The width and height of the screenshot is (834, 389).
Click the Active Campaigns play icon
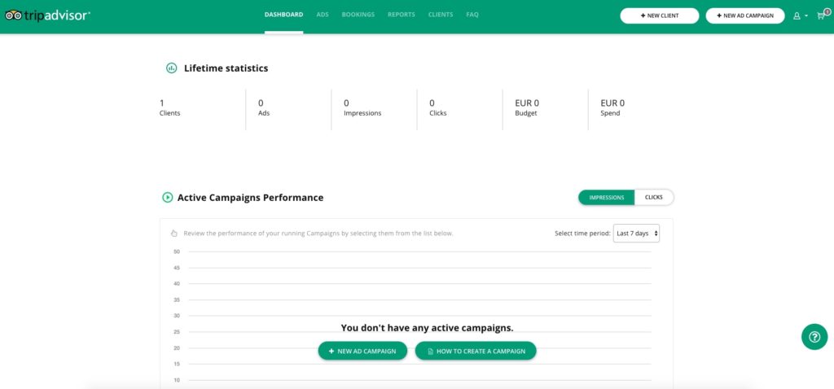pos(168,198)
